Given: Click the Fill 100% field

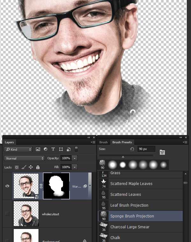Looking at the screenshot, I should coord(66,167).
